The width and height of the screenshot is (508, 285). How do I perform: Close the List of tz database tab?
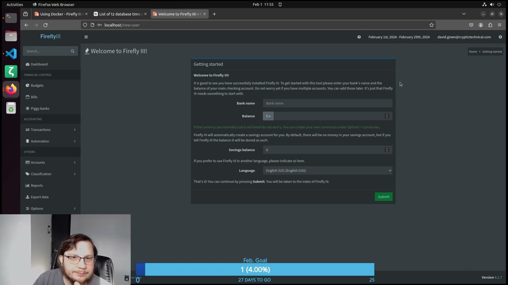click(145, 14)
